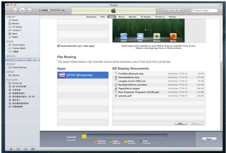Image resolution: width=226 pixels, height=153 pixels.
Task: Open the iTunes U tab
Action: pyautogui.click(x=160, y=17)
